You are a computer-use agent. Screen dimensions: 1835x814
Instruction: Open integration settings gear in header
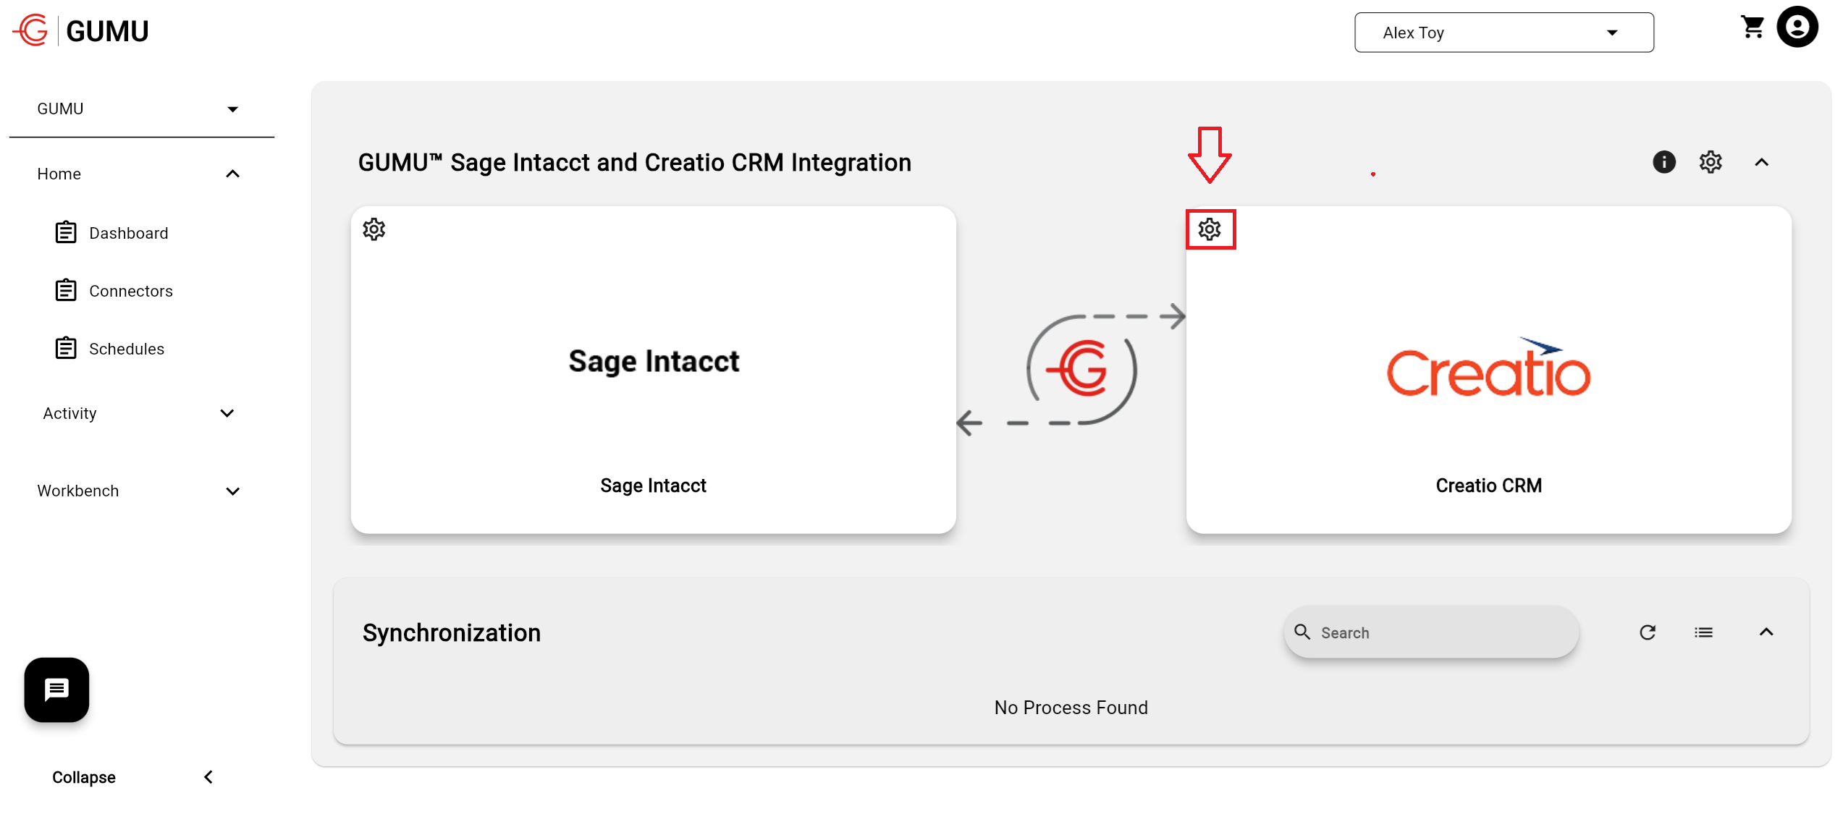point(1710,162)
